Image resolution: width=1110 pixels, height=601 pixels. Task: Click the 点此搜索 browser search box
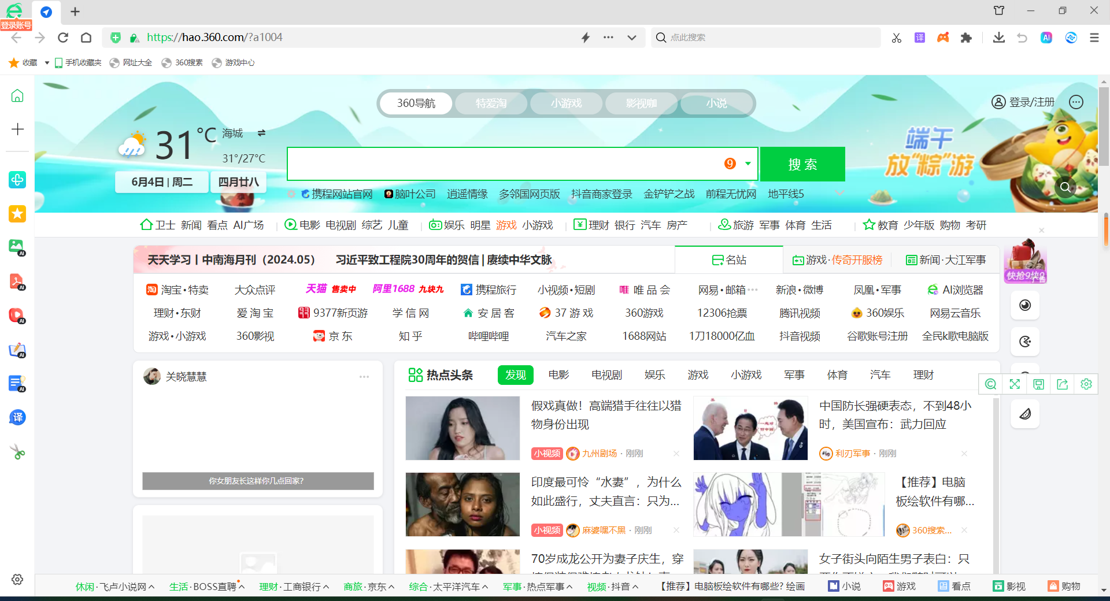(x=766, y=38)
